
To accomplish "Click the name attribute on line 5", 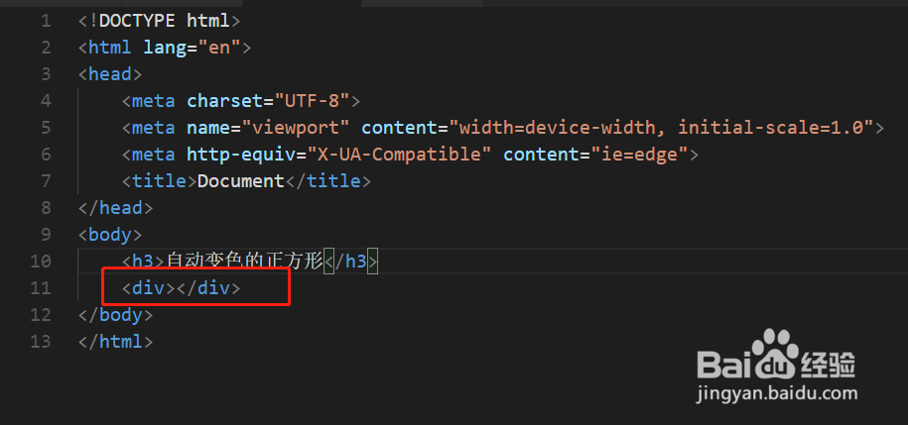I will tap(208, 128).
